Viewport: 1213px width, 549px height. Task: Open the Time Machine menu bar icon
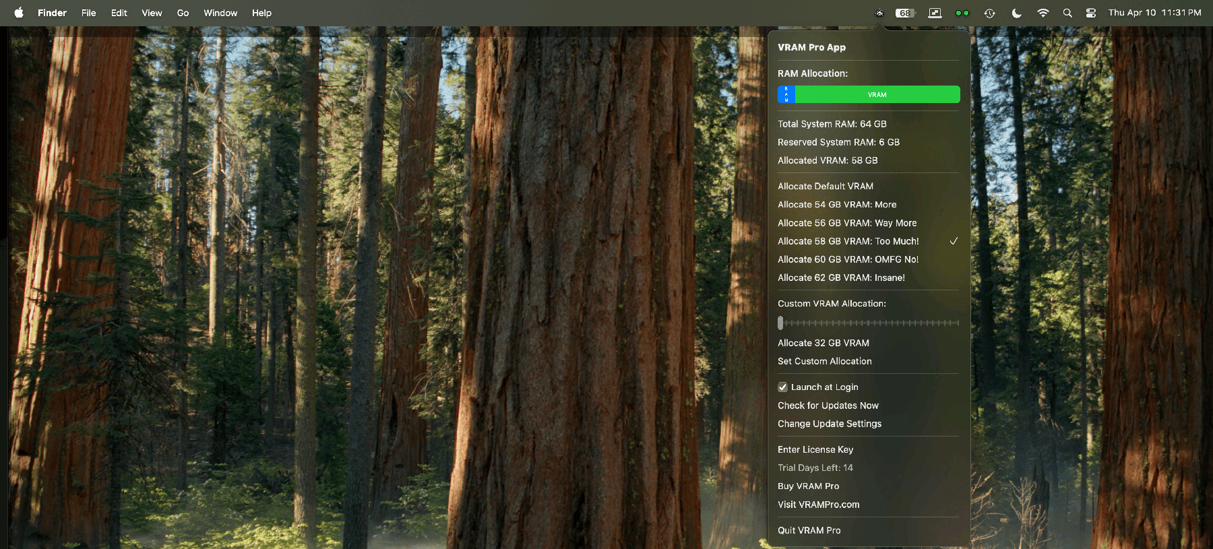coord(989,13)
